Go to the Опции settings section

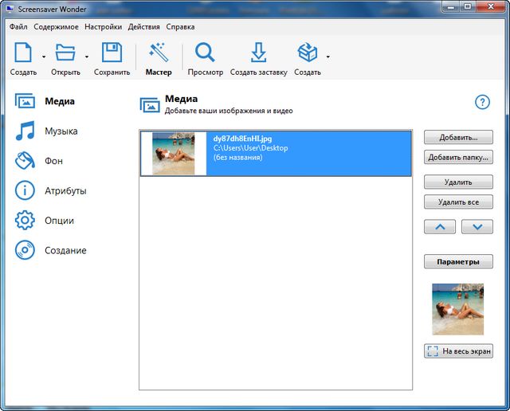point(59,221)
